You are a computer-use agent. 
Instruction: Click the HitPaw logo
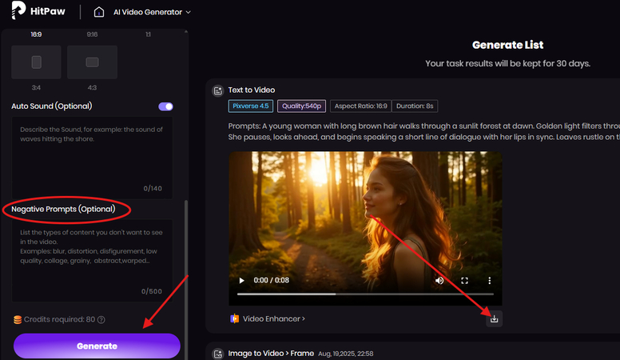[38, 10]
